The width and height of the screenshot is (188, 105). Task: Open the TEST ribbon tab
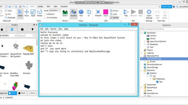(48, 6)
